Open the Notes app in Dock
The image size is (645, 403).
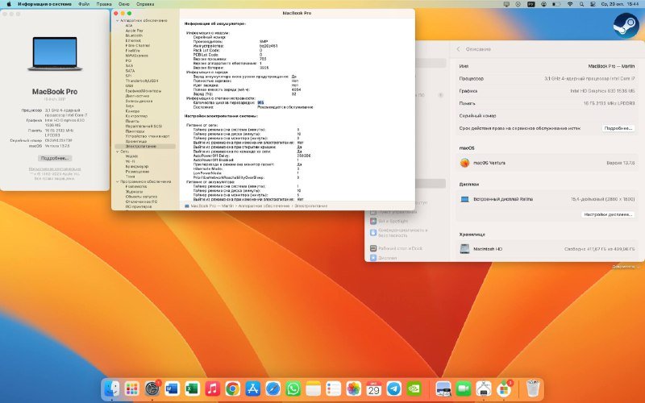(x=313, y=388)
